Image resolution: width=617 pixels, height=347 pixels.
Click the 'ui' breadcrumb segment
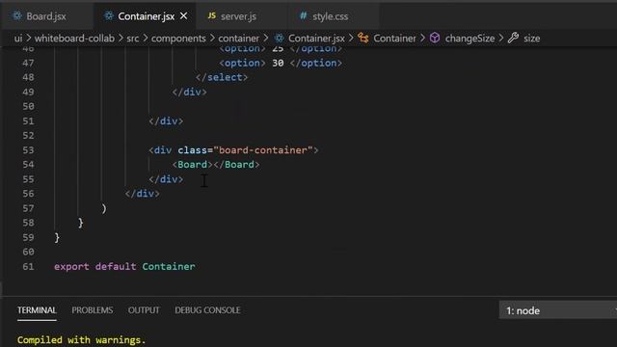pos(18,39)
